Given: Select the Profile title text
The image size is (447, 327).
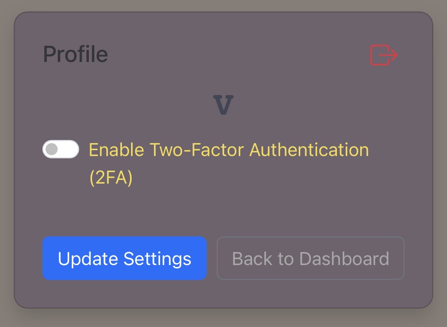Looking at the screenshot, I should 75,54.
